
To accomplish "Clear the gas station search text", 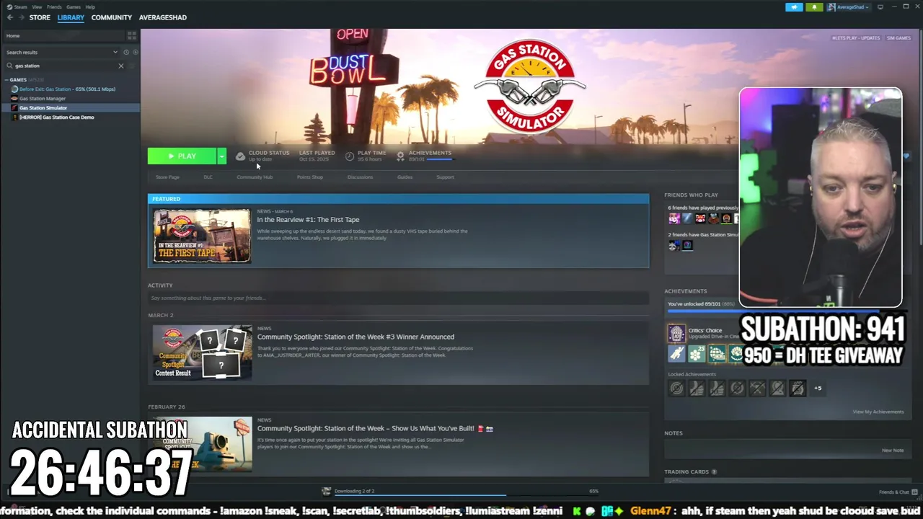I will pyautogui.click(x=121, y=66).
